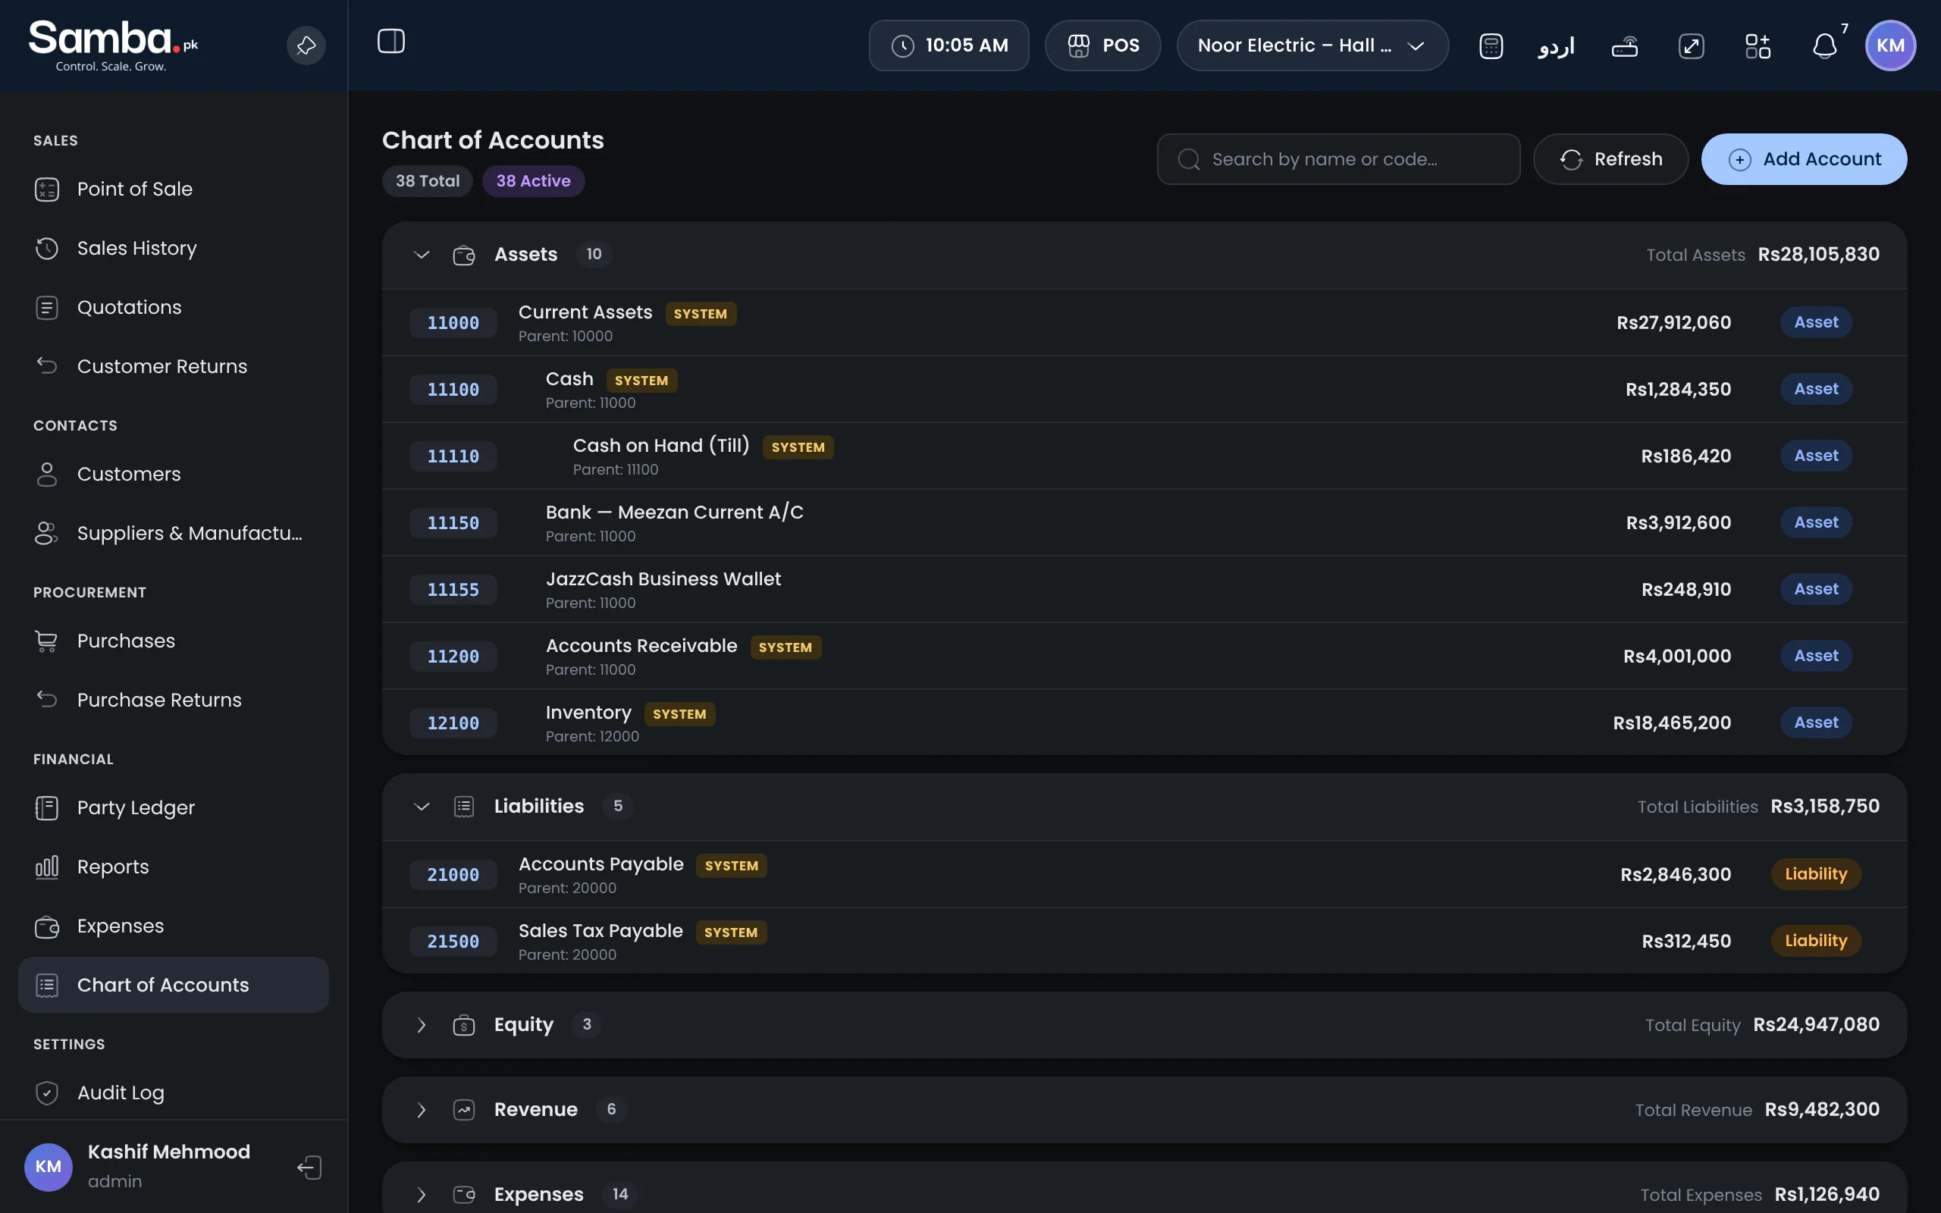
Task: Pin the sidebar with the pin icon
Action: pyautogui.click(x=306, y=45)
